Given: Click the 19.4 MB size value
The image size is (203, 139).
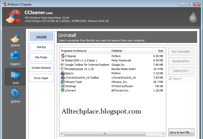Looking at the screenshot, I should (x=158, y=69).
